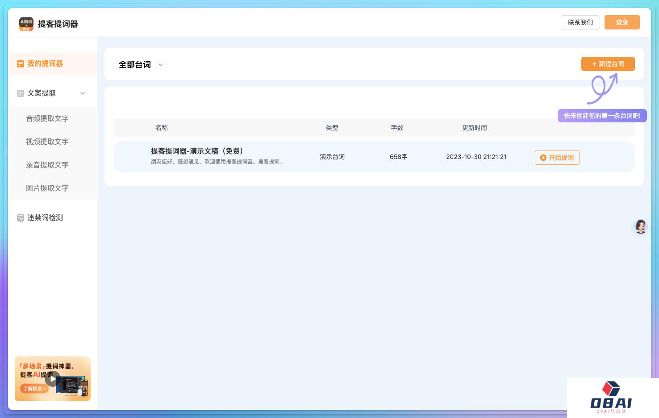Image resolution: width=659 pixels, height=418 pixels.
Task: Click the 联系我们 button
Action: pos(580,22)
